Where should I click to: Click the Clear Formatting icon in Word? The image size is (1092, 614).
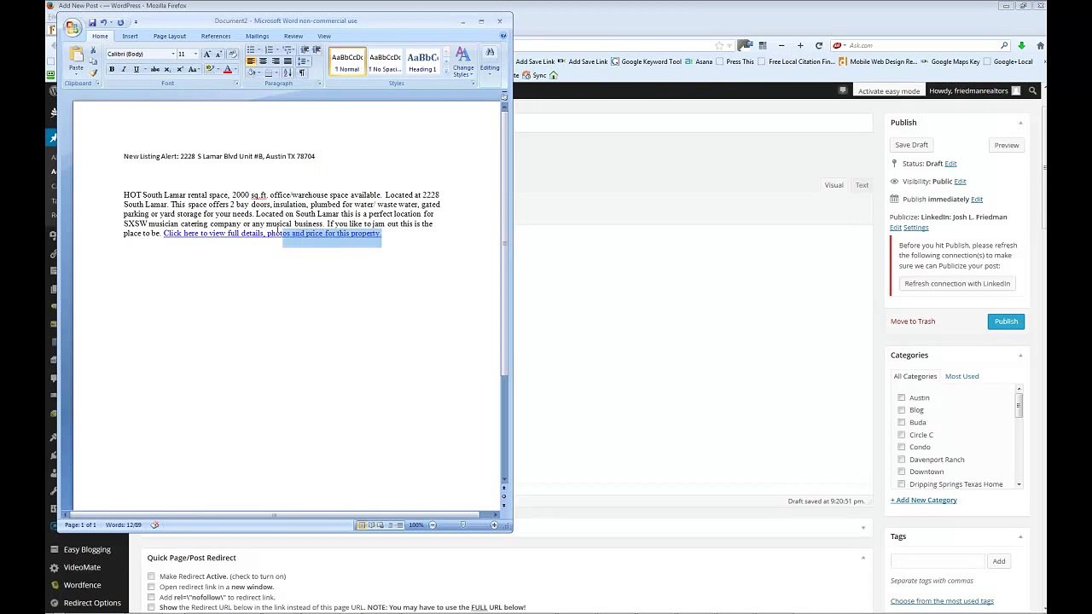(x=232, y=54)
